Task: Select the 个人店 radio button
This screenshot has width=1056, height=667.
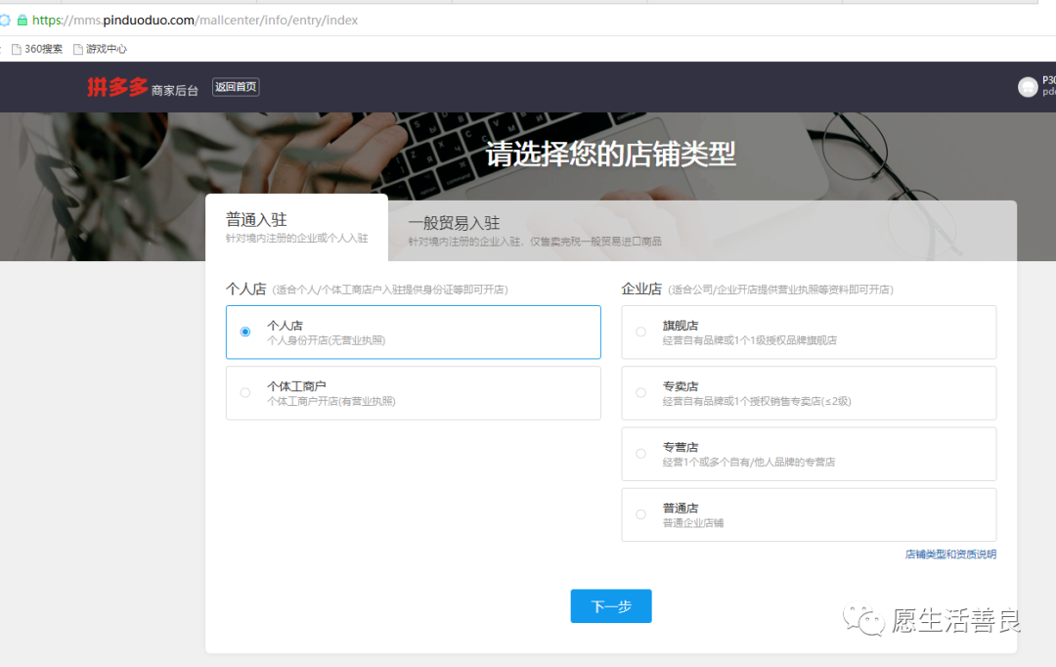Action: [x=245, y=332]
